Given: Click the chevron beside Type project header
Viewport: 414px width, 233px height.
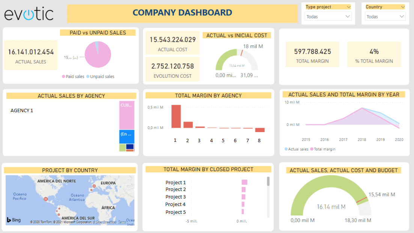Looking at the screenshot, I should (348, 7).
